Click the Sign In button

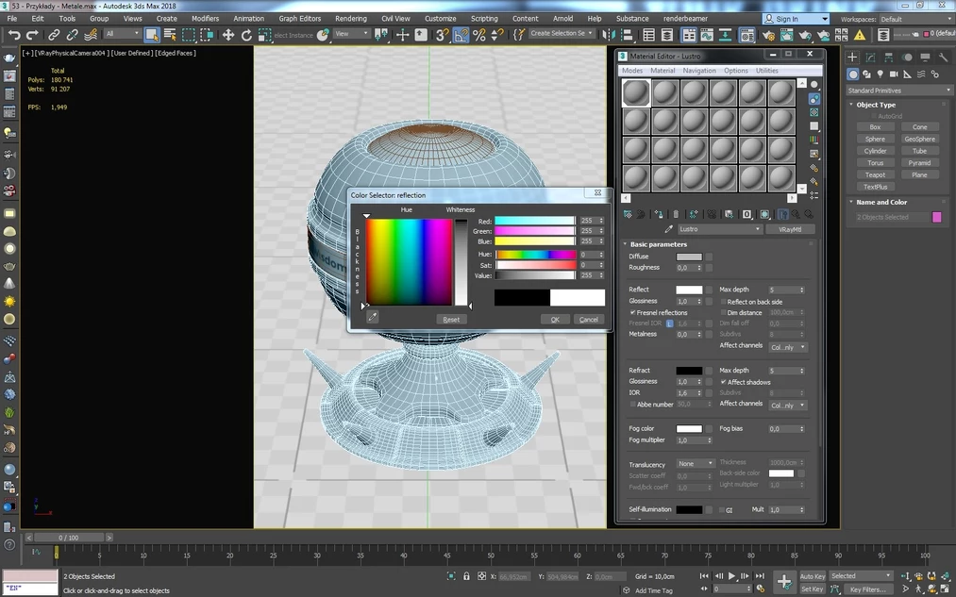[796, 19]
